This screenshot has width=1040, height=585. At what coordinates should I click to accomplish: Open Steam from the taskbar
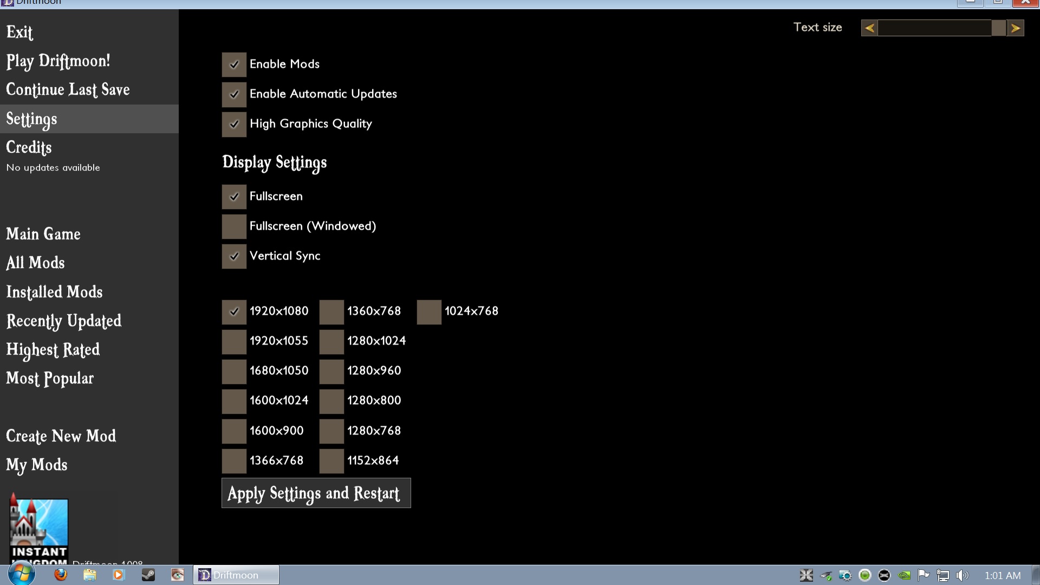(x=148, y=575)
